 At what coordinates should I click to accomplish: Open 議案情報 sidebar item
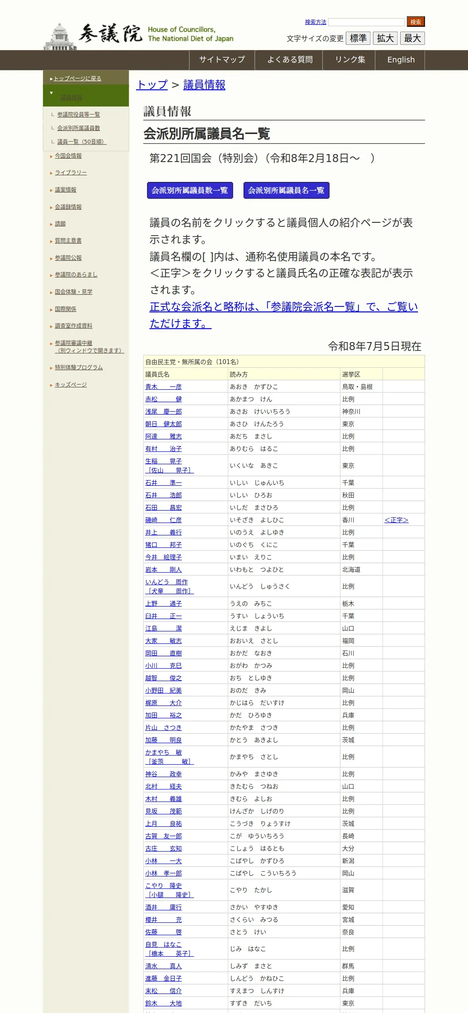tap(65, 190)
